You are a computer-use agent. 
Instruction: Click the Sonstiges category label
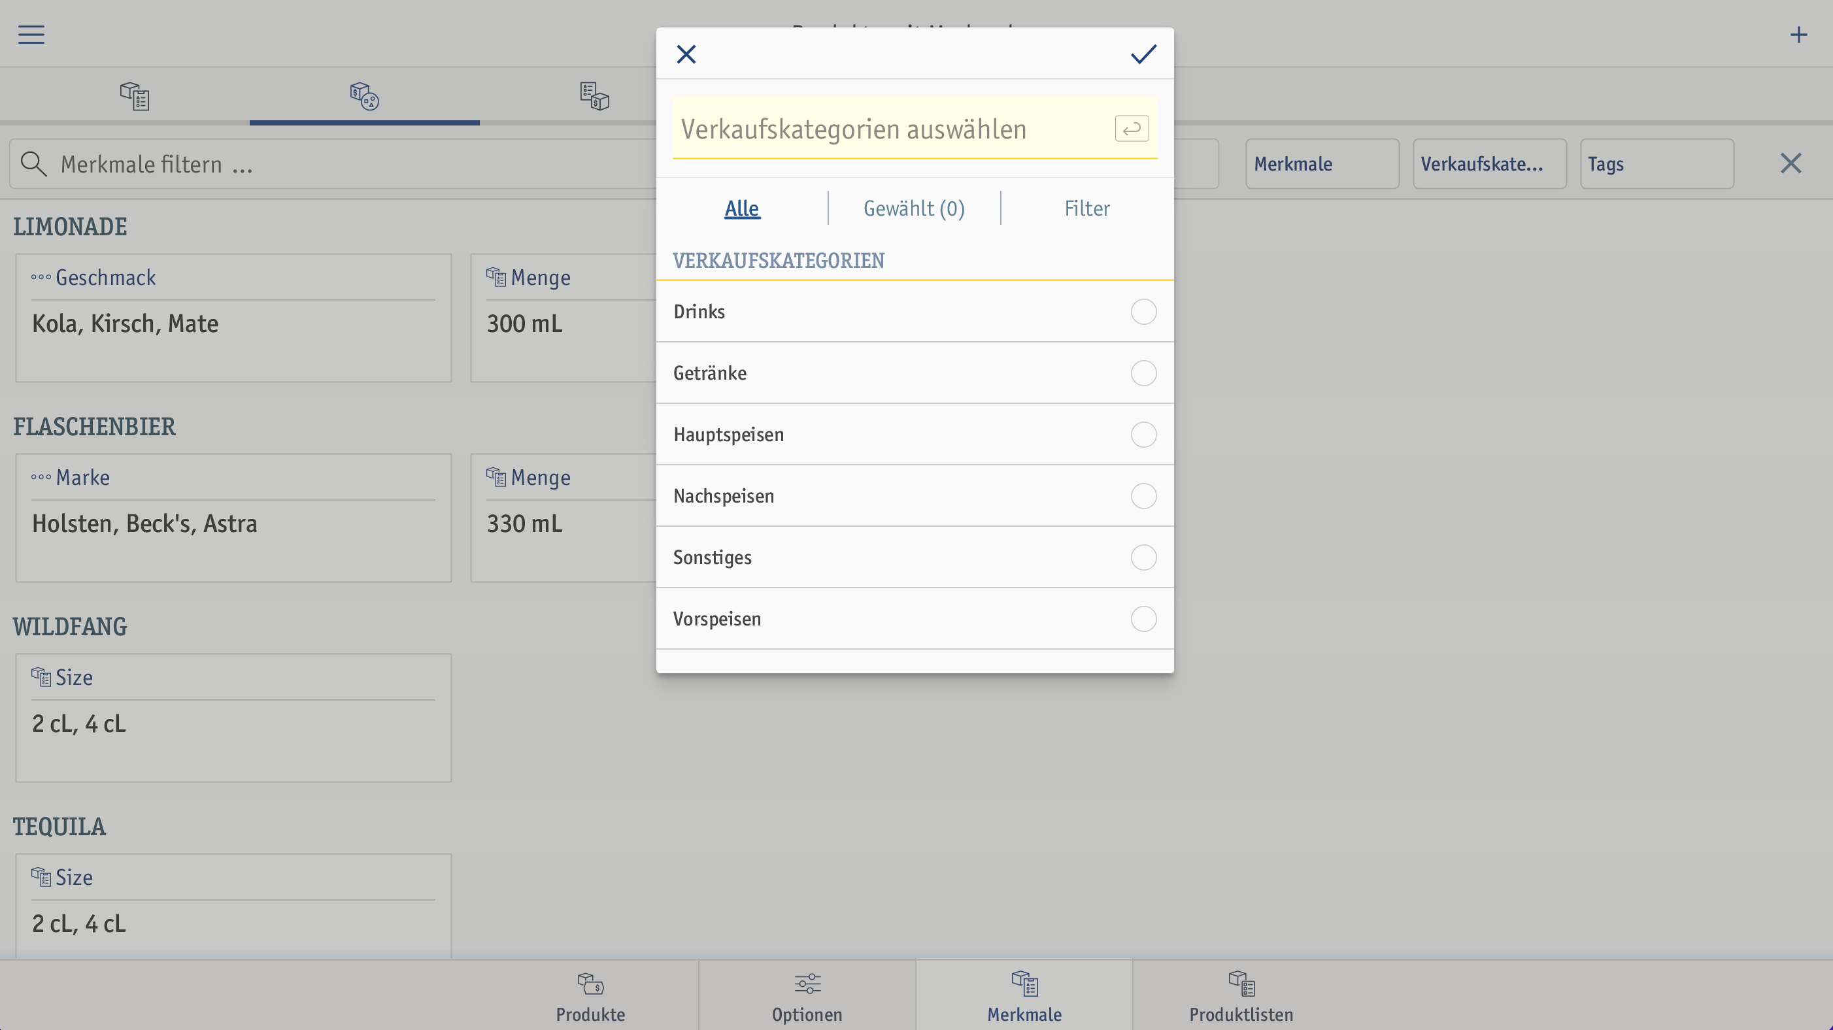[713, 557]
